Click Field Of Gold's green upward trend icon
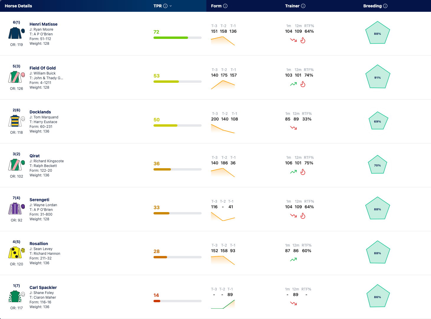The image size is (431, 319). 293,84
